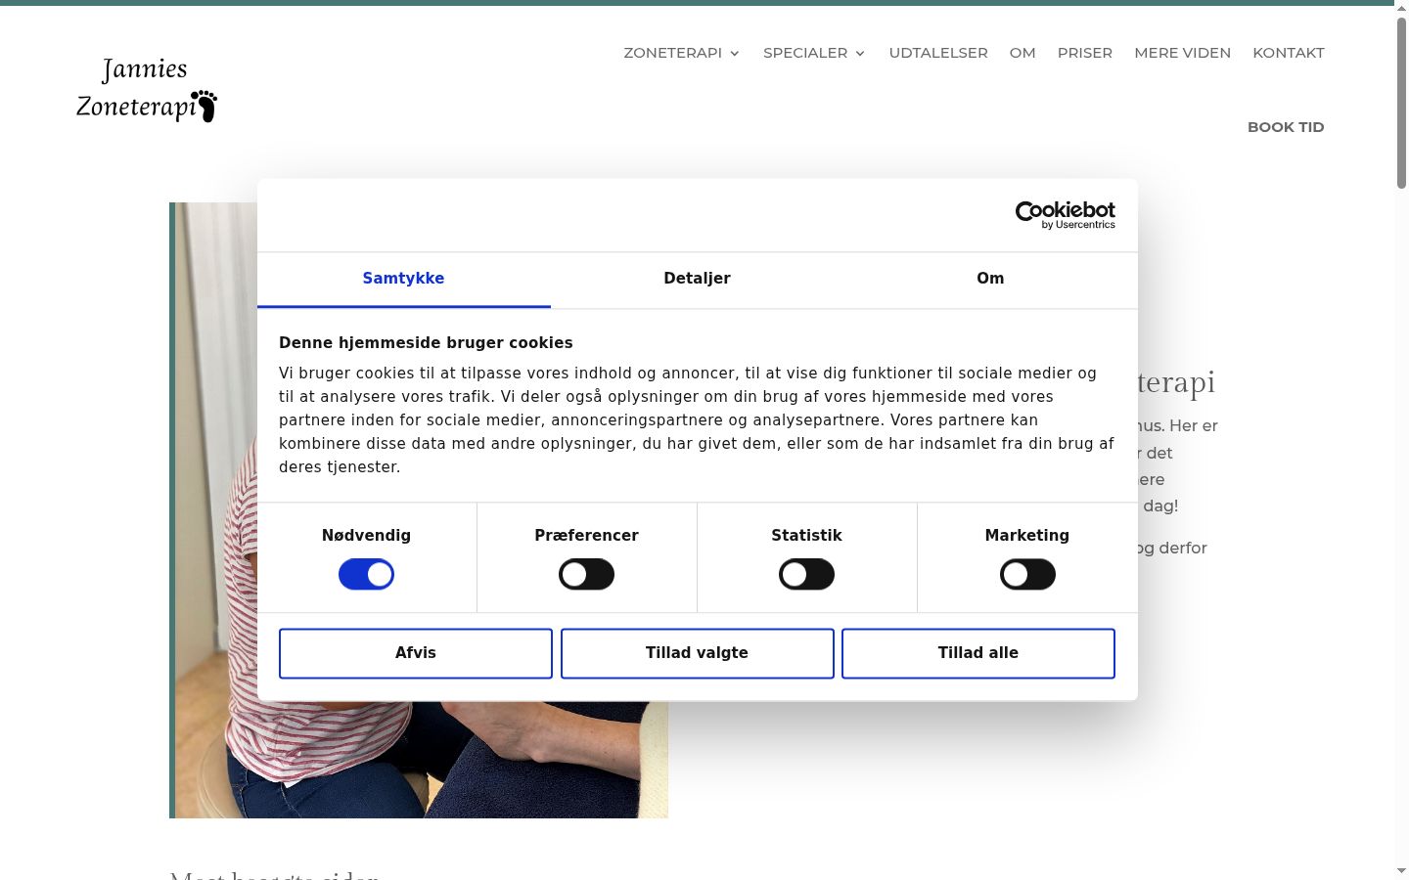Click heading 'Denne hjemmeside bruger cookies'
This screenshot has height=880, width=1409.
(426, 343)
